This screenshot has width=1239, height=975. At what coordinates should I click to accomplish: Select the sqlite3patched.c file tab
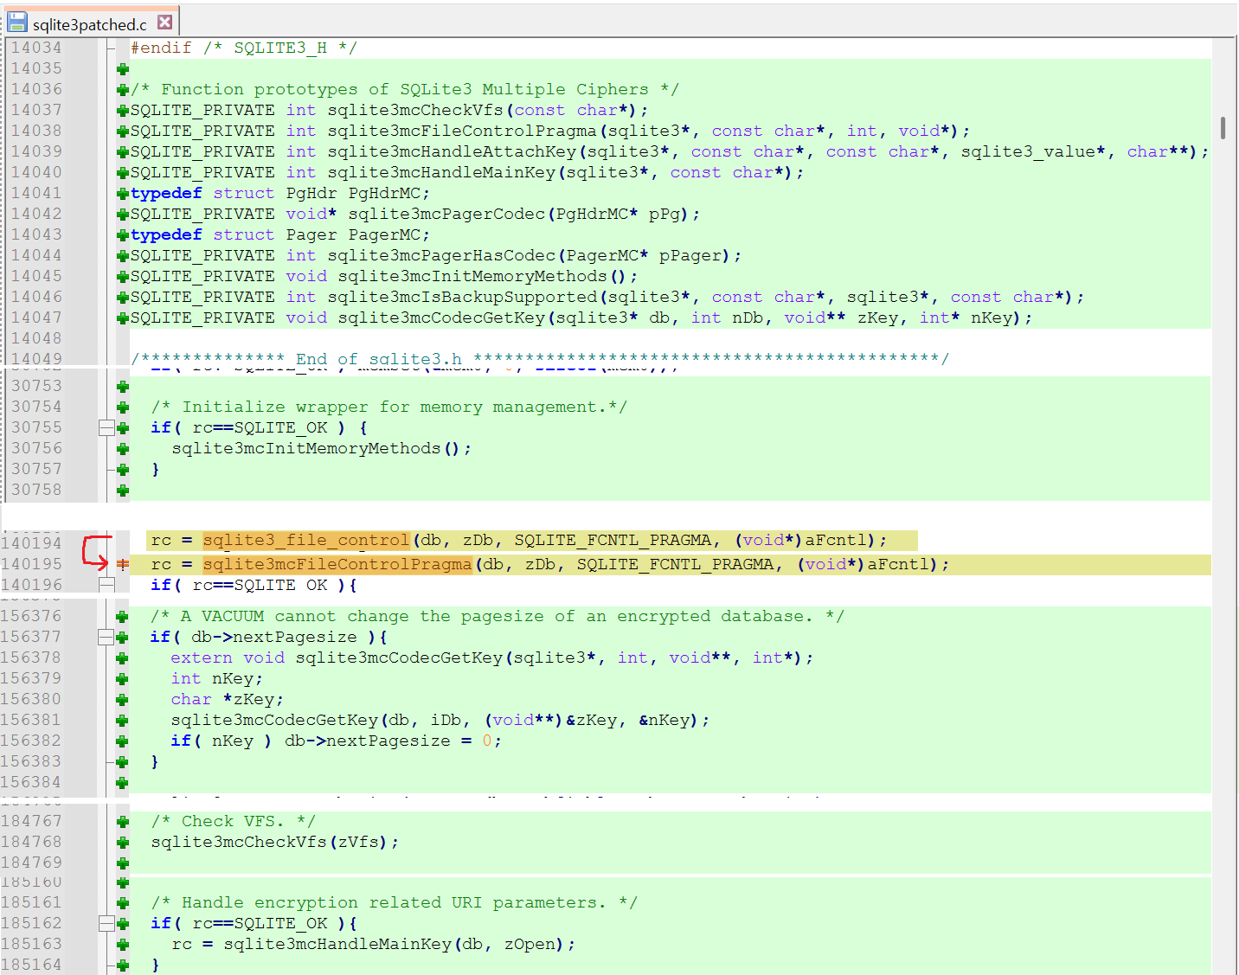(89, 24)
